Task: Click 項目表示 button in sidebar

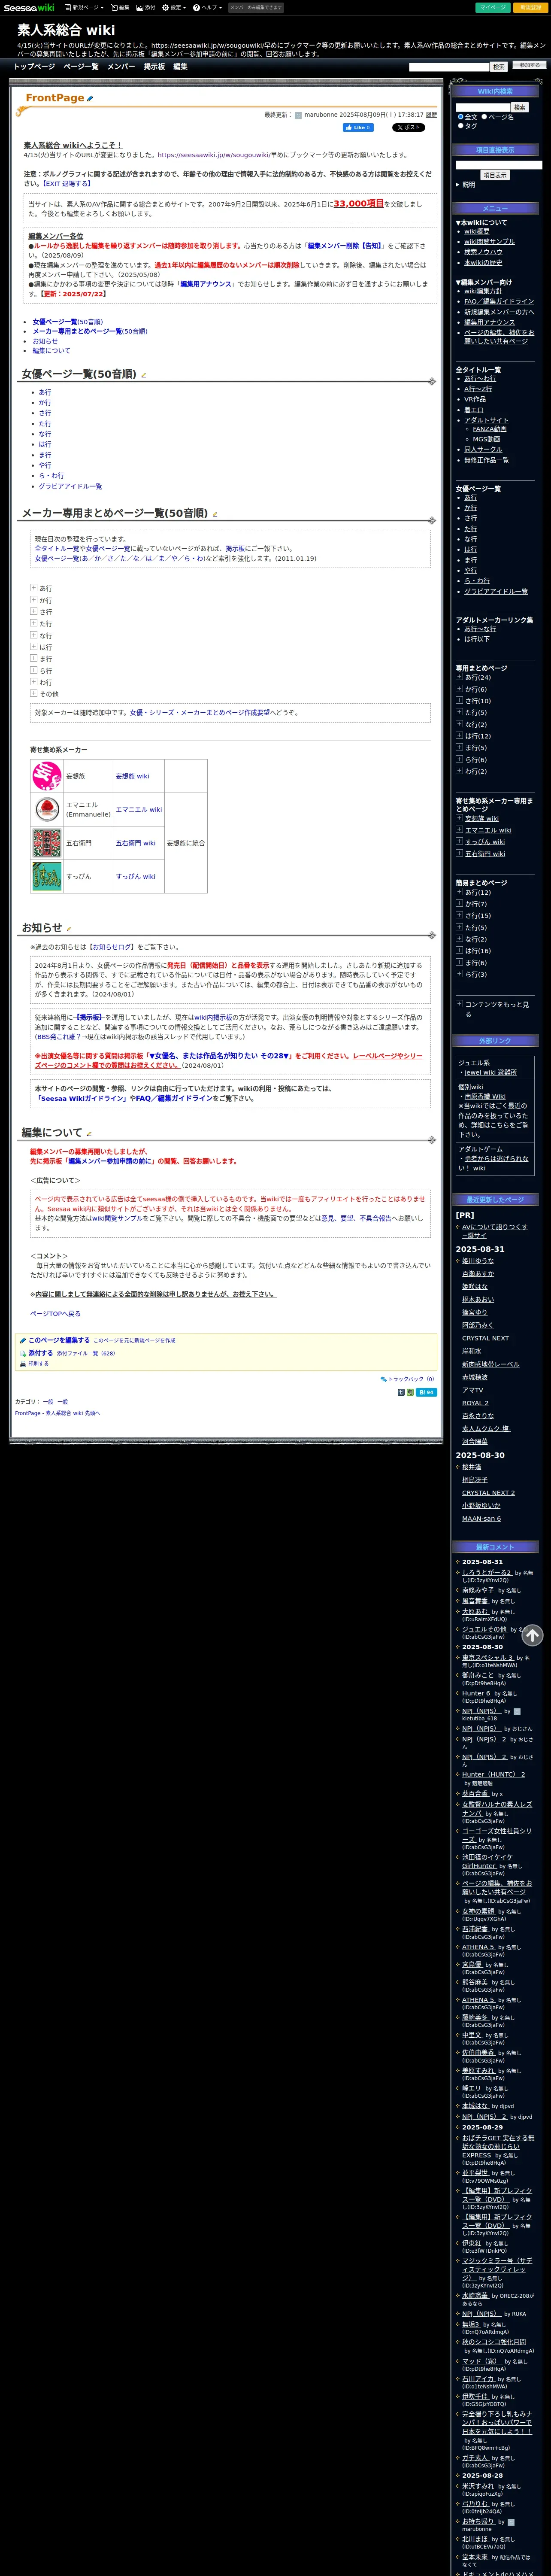Action: [495, 175]
